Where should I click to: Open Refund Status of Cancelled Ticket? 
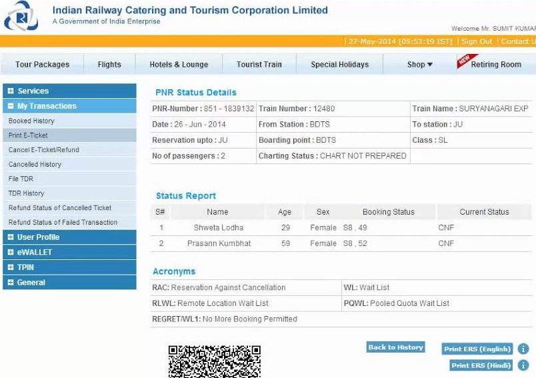69,208
